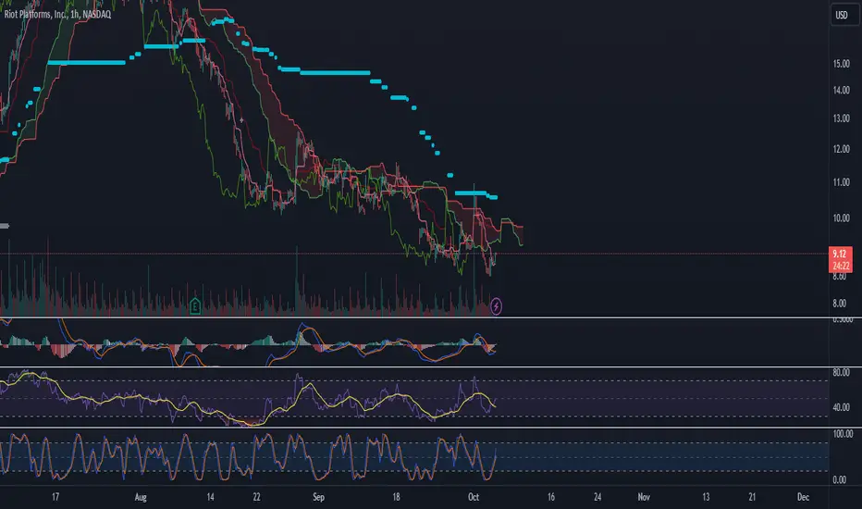The width and height of the screenshot is (862, 509).
Task: Click the 21 date label on time axis
Action: pyautogui.click(x=752, y=498)
